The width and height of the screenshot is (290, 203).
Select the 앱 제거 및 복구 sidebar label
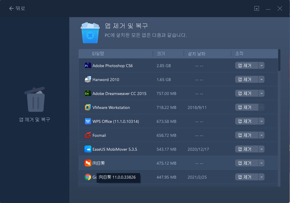(x=35, y=120)
